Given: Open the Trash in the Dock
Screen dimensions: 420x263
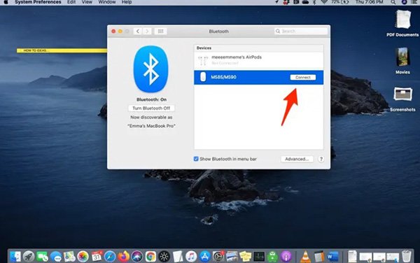Looking at the screenshot, I should (406, 256).
